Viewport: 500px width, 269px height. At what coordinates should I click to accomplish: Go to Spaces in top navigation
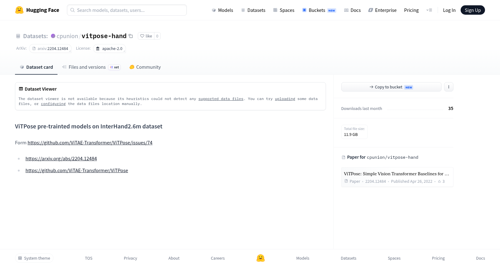[x=284, y=10]
